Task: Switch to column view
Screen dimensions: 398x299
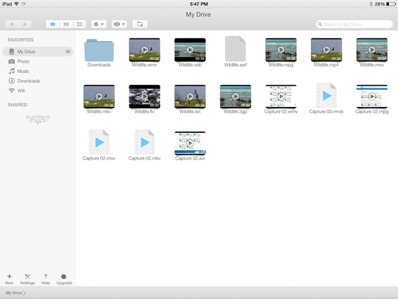Action: [80, 24]
